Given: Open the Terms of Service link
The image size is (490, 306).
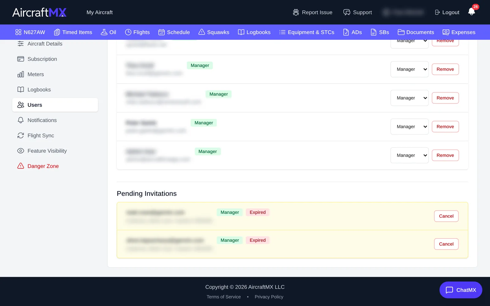Looking at the screenshot, I should click(224, 297).
